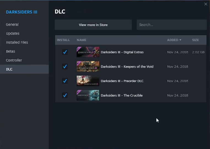The height and width of the screenshot is (149, 210).
Task: Click 'Darksiders III - Preorder DLC' name
Action: 122,81
